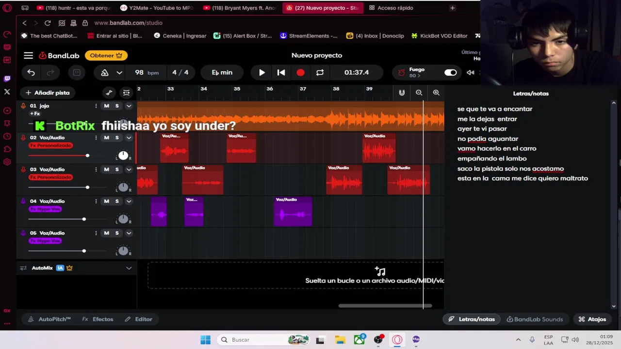Mute track 02 Voz/Audio
The width and height of the screenshot is (621, 349).
(x=106, y=138)
